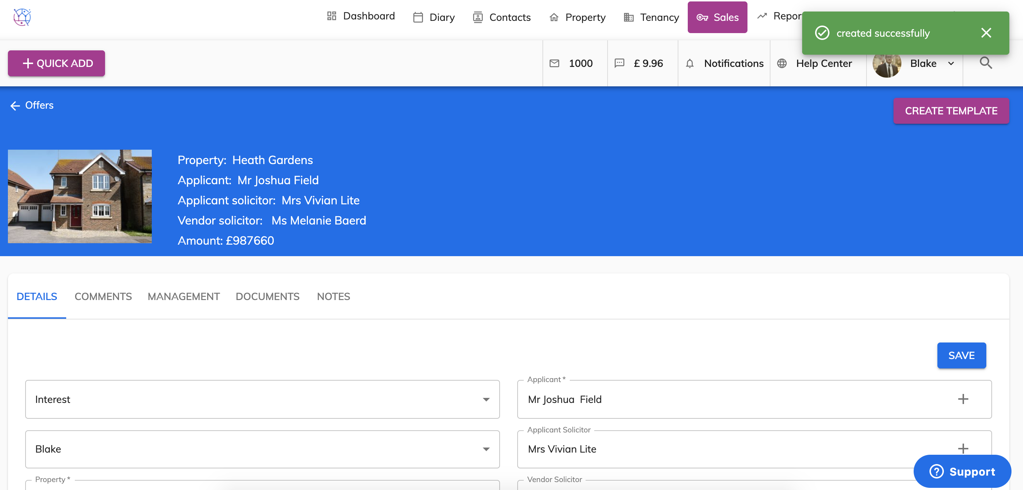Expand the Blake negotiator dropdown

[486, 449]
